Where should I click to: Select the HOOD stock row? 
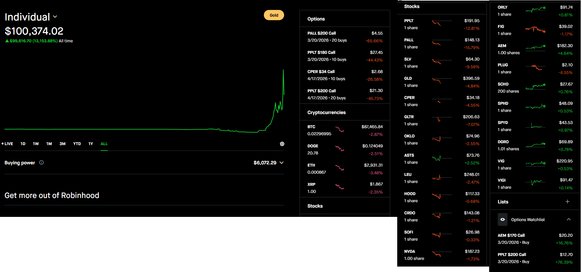click(x=442, y=197)
